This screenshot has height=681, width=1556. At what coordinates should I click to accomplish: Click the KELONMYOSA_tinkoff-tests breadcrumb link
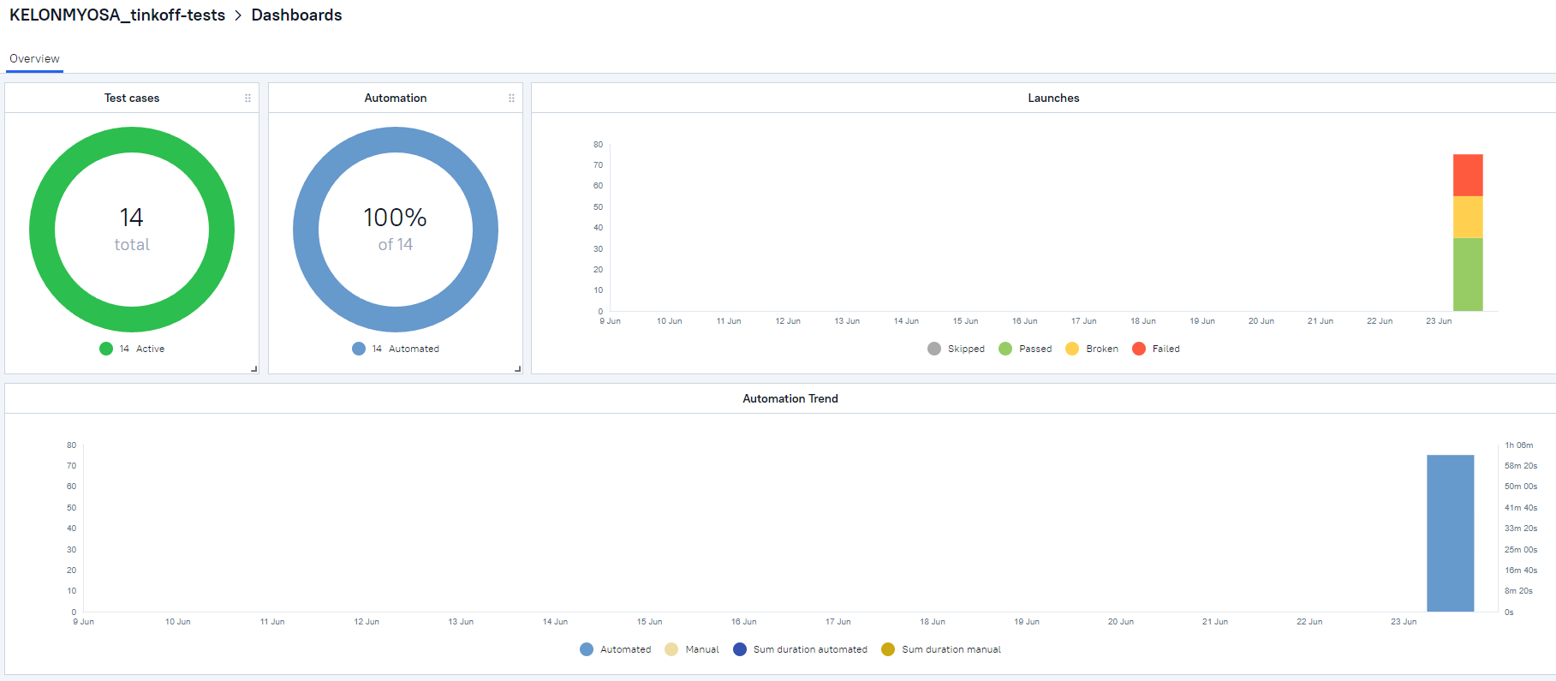coord(117,15)
